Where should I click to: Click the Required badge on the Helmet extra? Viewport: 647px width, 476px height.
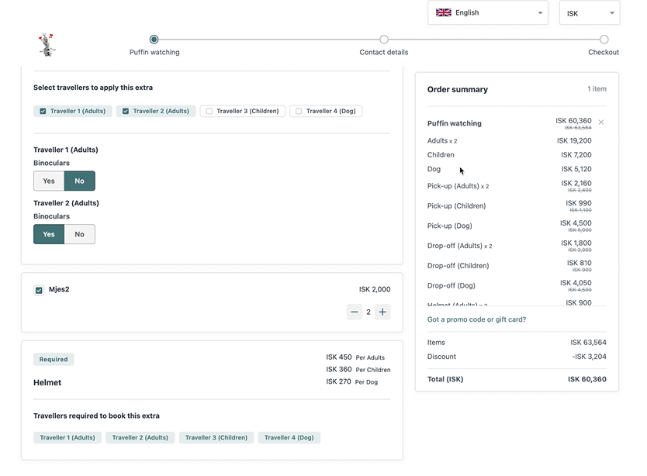53,359
